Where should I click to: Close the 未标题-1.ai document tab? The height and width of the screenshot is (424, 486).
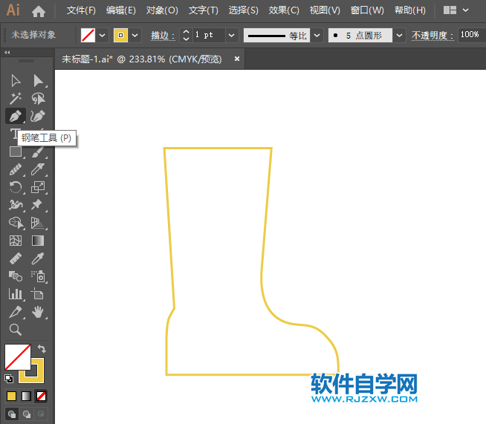236,59
